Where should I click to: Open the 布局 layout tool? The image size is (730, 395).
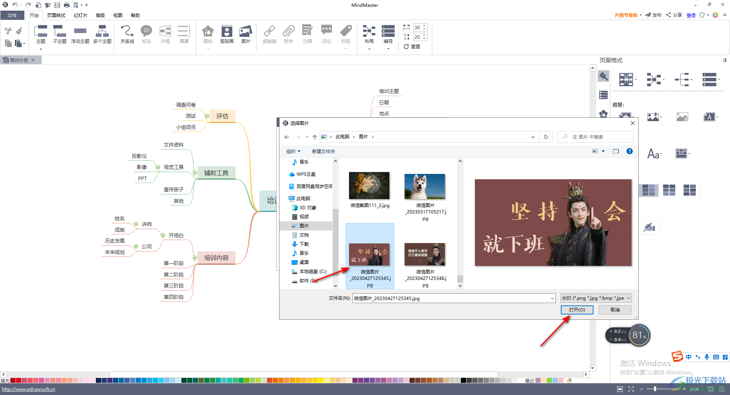369,35
